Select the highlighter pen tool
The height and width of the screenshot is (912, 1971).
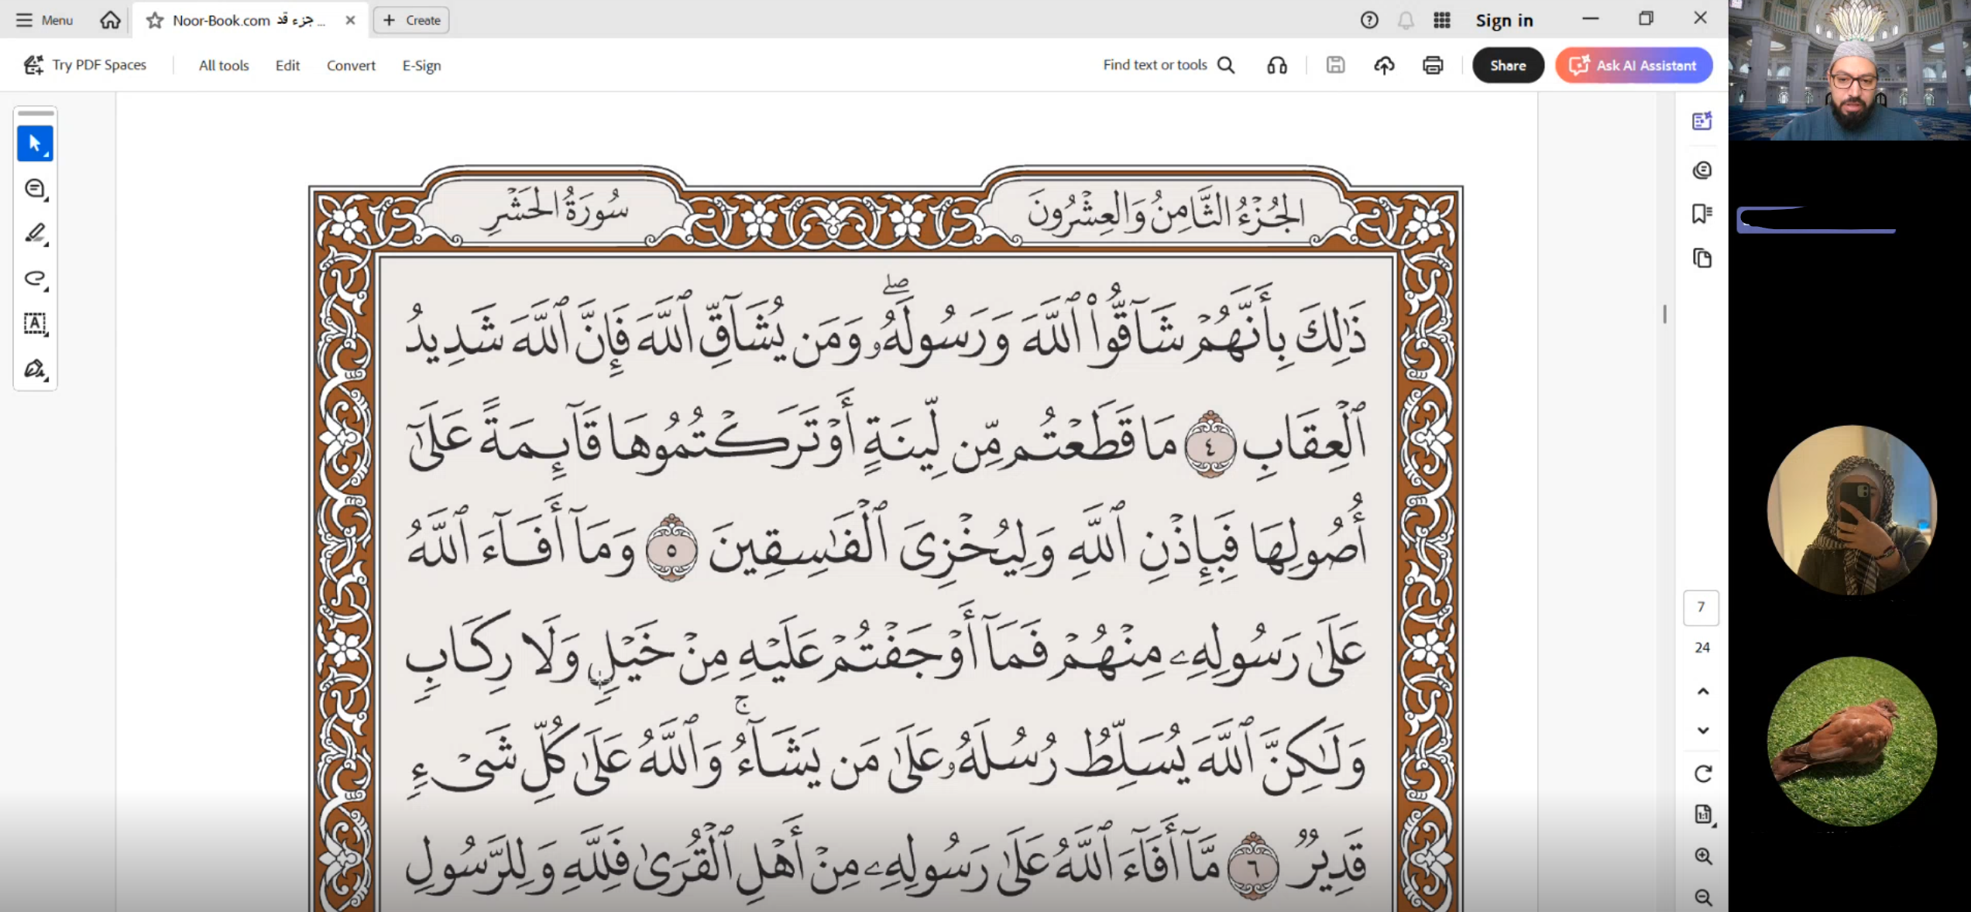coord(35,233)
